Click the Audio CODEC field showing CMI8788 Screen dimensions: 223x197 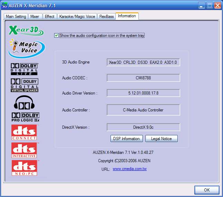(x=143, y=78)
